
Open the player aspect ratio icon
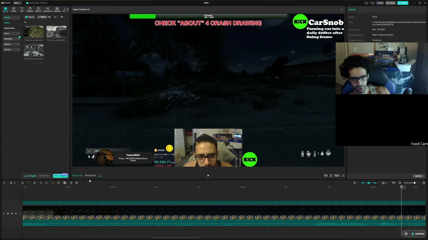click(337, 176)
